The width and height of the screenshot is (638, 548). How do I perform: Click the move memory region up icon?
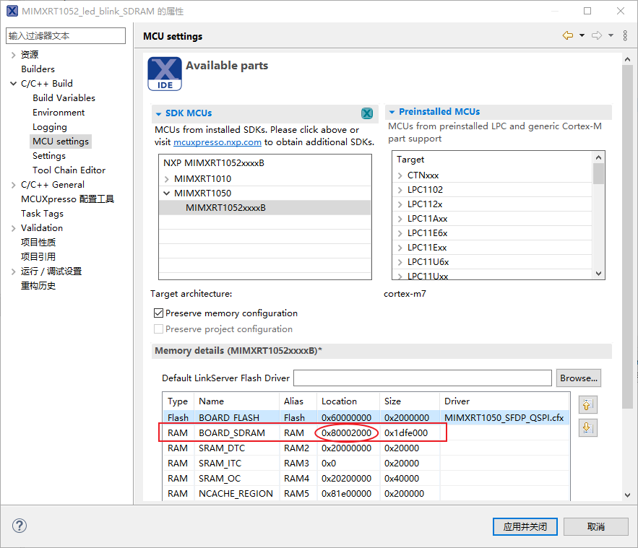click(x=587, y=404)
